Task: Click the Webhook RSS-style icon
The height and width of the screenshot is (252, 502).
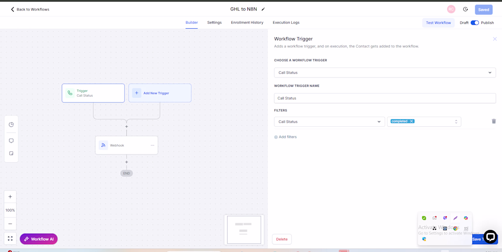Action: (x=103, y=145)
